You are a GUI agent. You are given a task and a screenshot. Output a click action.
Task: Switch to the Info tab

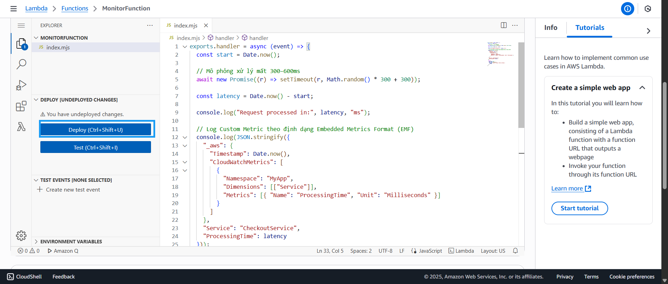[x=550, y=28]
